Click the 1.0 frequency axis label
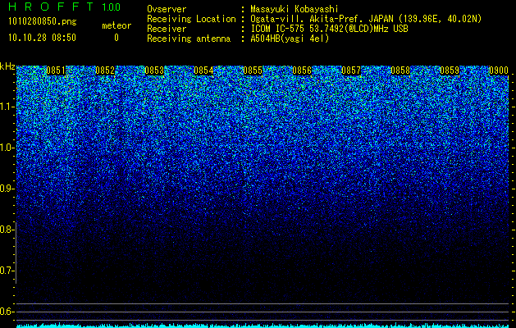Viewport: 516px width, 328px height. tap(7, 148)
